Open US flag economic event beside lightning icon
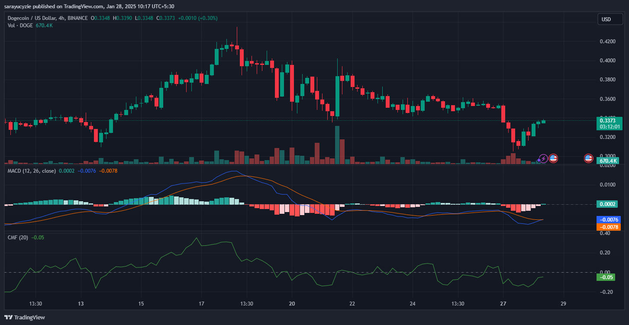The height and width of the screenshot is (325, 629). point(553,158)
